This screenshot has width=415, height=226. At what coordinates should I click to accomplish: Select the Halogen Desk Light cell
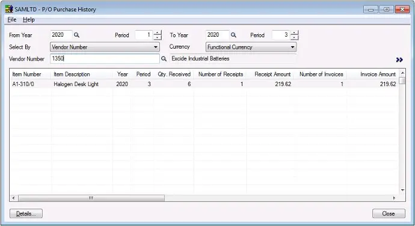tap(82, 84)
